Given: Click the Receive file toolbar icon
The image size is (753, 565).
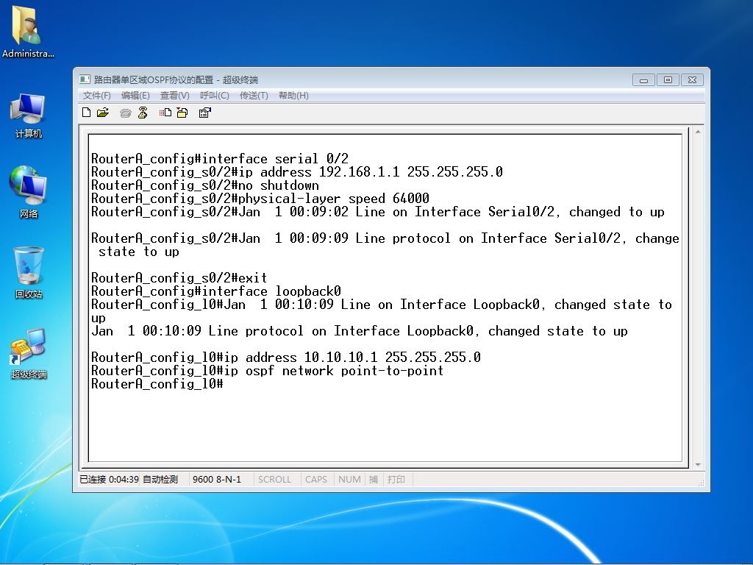Looking at the screenshot, I should pyautogui.click(x=182, y=113).
